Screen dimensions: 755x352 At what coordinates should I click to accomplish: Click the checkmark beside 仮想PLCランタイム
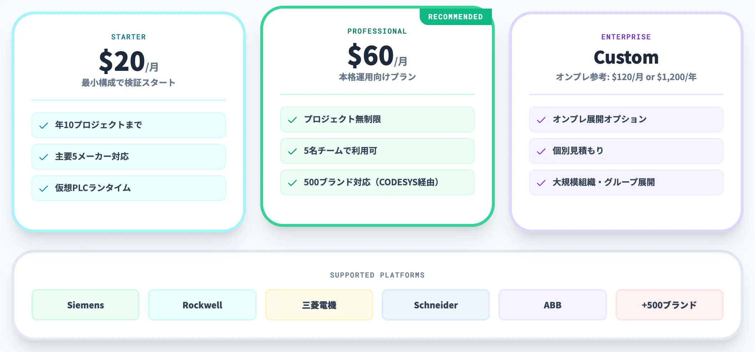(44, 189)
